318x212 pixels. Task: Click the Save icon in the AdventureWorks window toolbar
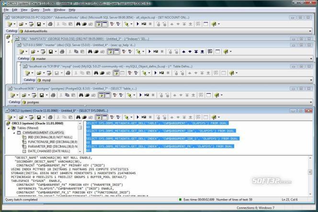38,24
